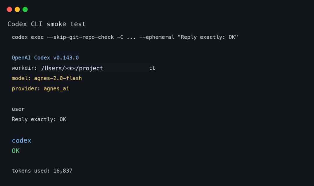Click the --skip-git-repo-check flag
Viewport: 314px width, 186px height.
click(80, 37)
